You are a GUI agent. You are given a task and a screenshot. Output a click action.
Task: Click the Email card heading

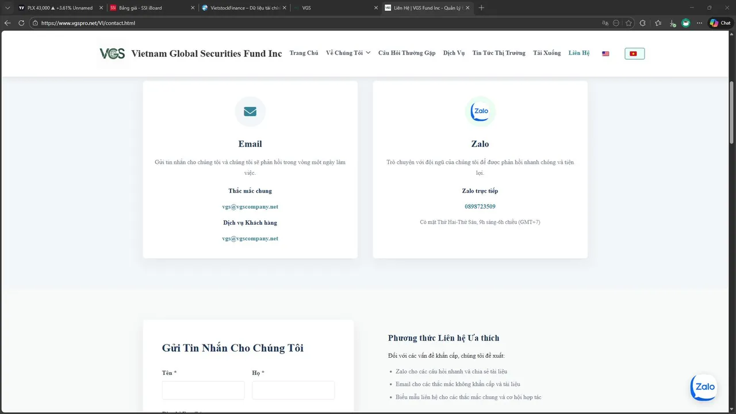[250, 144]
